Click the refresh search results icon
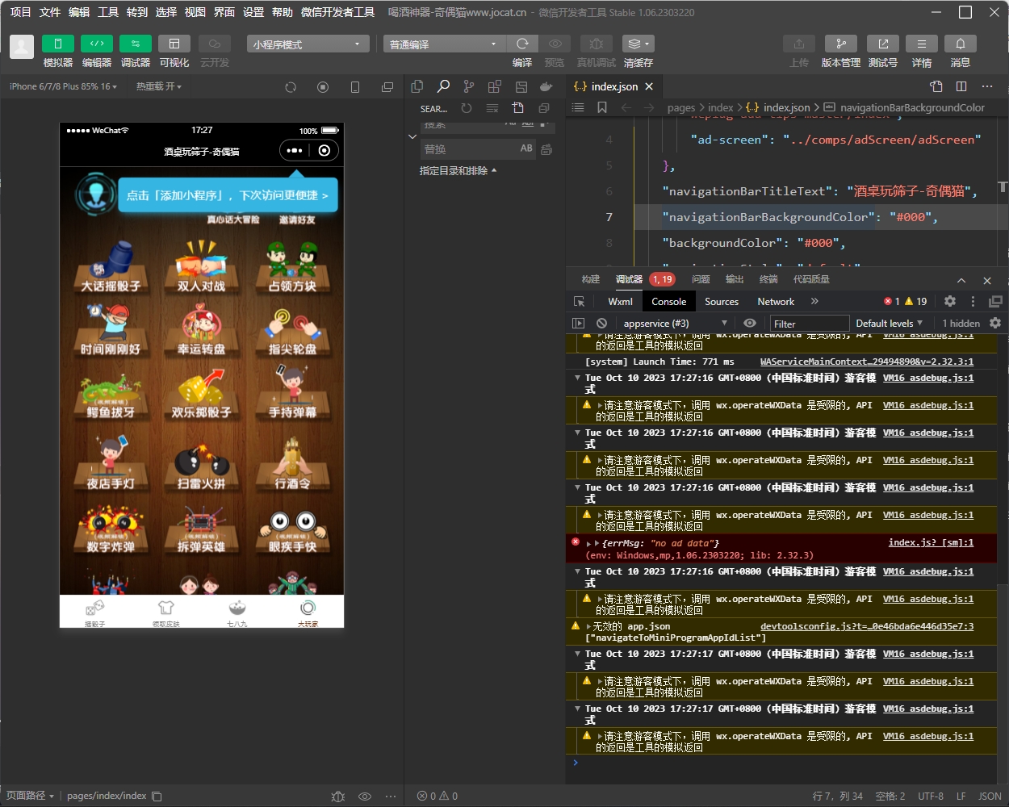Screen dimensions: 1009x807 tap(467, 108)
